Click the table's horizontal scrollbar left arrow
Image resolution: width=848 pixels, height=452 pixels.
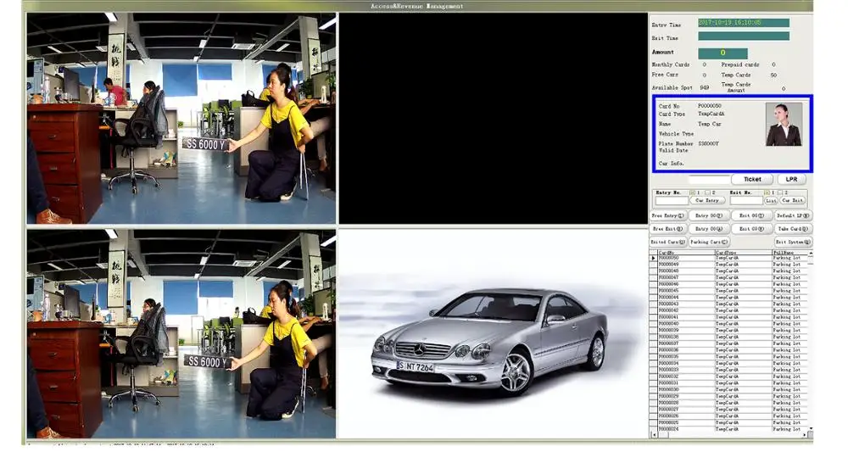[655, 434]
